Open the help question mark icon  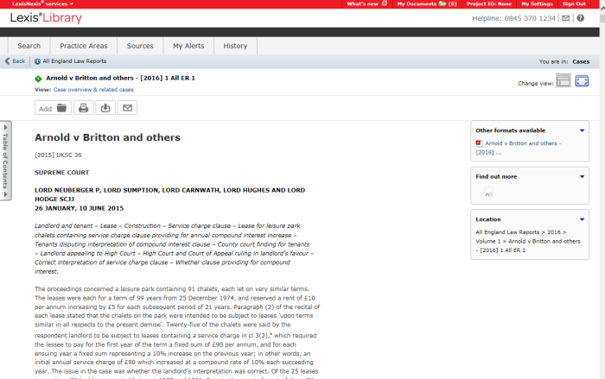(580, 18)
